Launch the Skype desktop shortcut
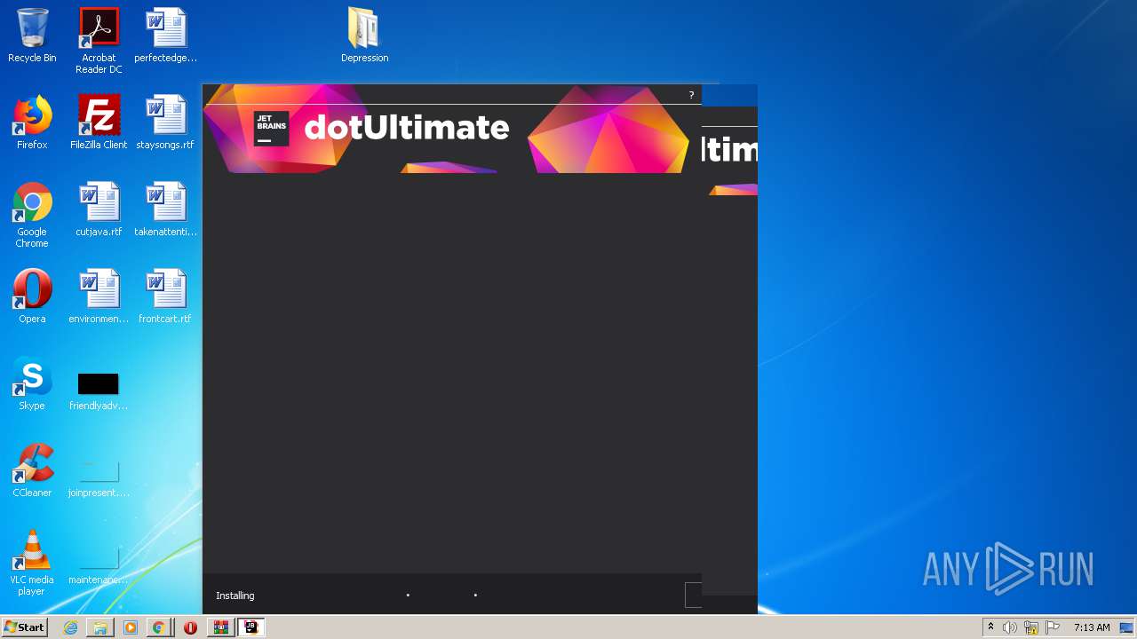This screenshot has width=1137, height=639. tap(32, 383)
